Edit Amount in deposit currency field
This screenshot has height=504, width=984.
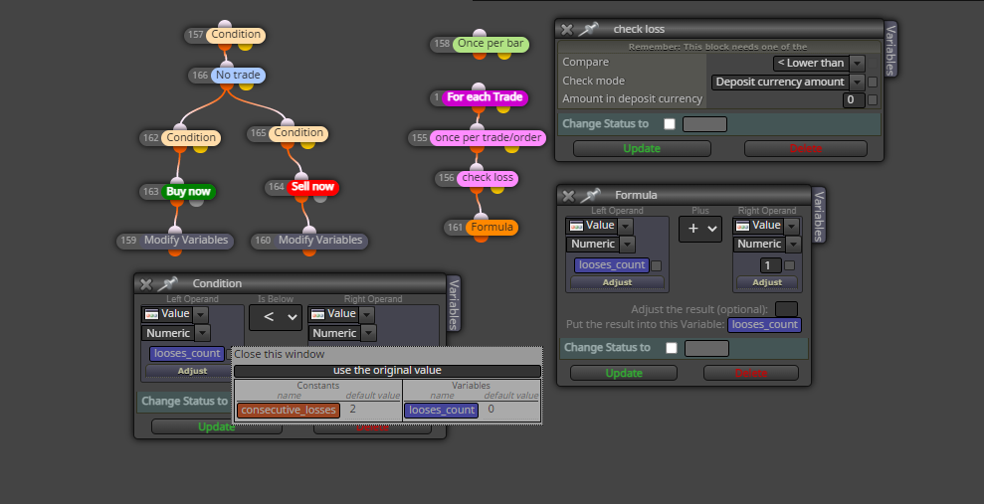(x=854, y=99)
